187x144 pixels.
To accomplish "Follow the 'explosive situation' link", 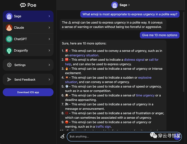I will 145,78.
